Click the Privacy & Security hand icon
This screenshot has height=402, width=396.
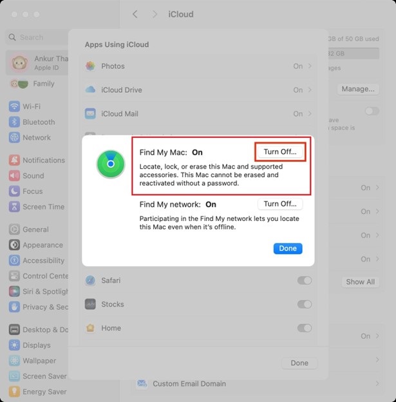[14, 307]
